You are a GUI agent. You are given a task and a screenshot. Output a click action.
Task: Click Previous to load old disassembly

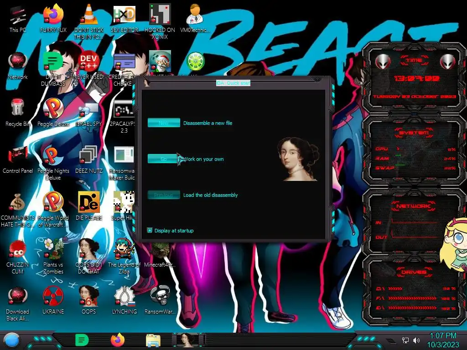(164, 195)
